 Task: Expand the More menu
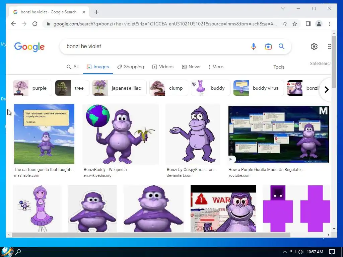coord(216,67)
